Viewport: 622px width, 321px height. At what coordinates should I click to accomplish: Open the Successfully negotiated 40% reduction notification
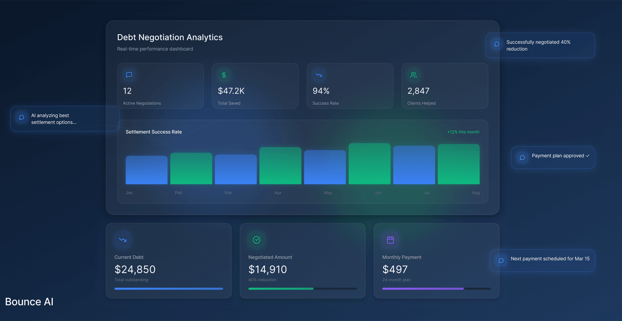(540, 45)
